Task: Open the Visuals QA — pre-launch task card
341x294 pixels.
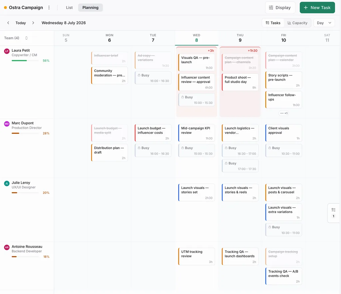Action: 196,63
